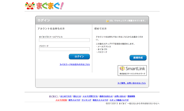This screenshot has width=184, height=111.
Task: Open the まぐまぐ！ footer link
Action: tap(54, 96)
